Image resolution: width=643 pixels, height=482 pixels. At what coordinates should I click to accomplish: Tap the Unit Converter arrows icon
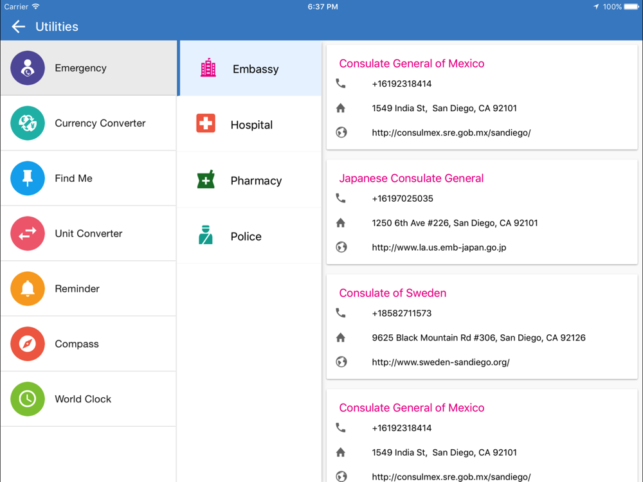28,233
